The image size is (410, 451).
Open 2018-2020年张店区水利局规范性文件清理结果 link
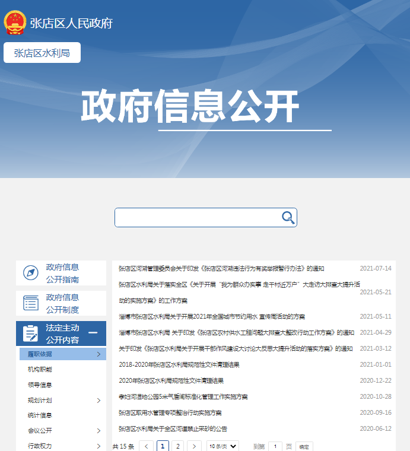coord(179,364)
